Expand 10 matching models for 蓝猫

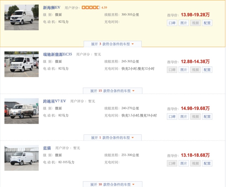pos(113,184)
